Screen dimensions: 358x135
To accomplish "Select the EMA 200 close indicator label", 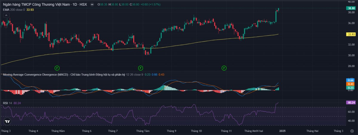I will click(14, 10).
